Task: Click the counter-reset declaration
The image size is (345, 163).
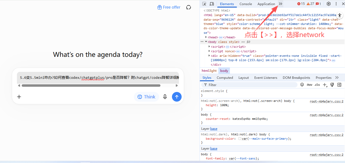Action: tap(237, 119)
